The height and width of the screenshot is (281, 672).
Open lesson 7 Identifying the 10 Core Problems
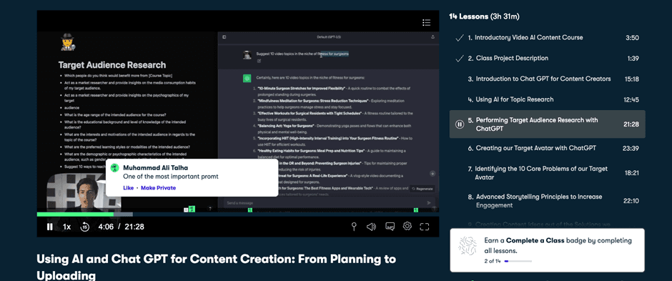(x=548, y=173)
